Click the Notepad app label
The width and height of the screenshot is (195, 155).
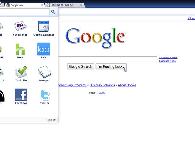click(44, 80)
